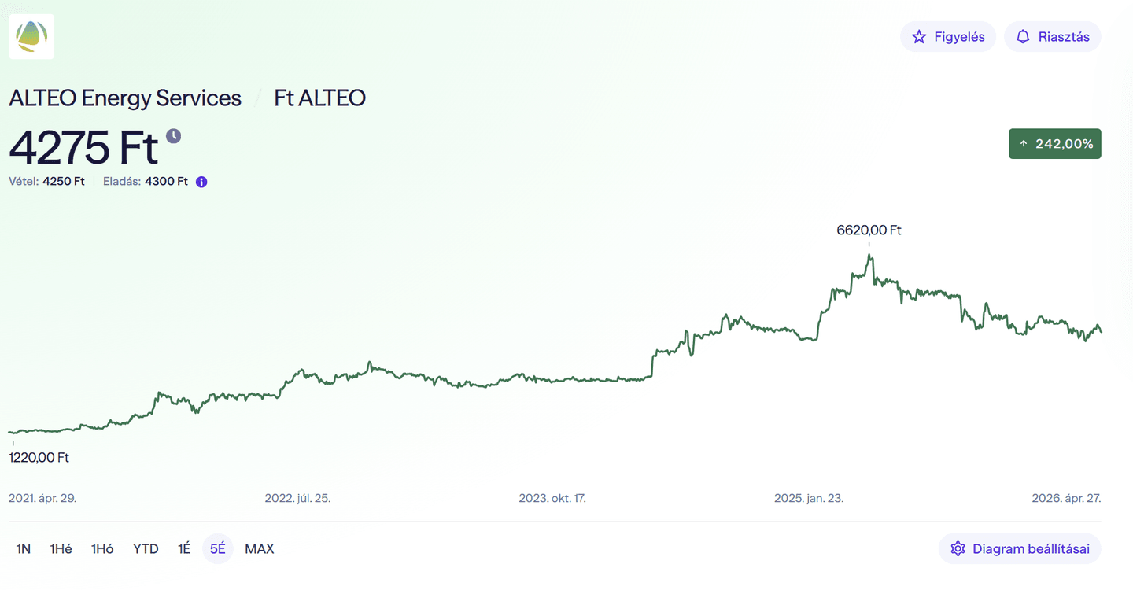Click the 1220,00 Ft low marker

(39, 457)
